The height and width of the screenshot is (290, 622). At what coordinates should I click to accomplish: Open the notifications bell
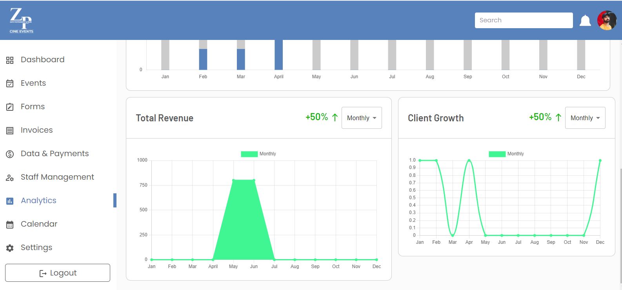pyautogui.click(x=585, y=20)
